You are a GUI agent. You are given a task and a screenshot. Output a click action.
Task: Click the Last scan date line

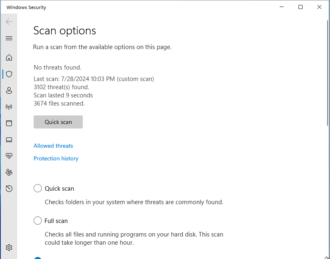pos(94,79)
